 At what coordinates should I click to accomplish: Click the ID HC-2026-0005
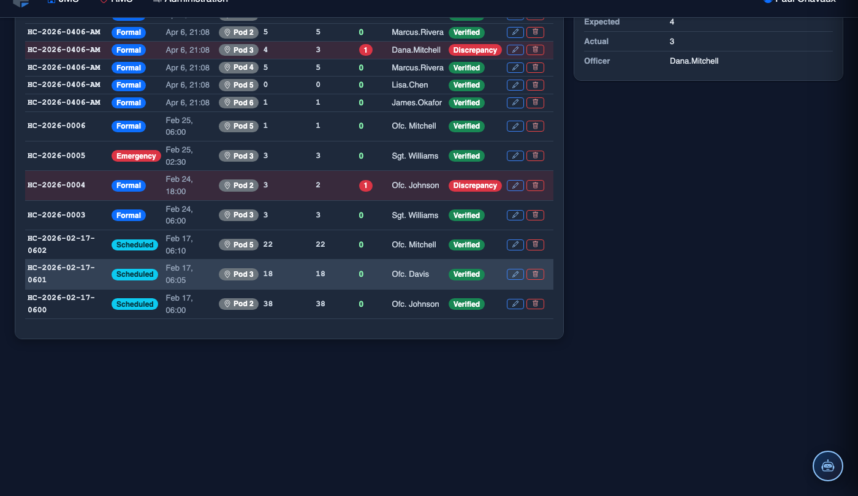tap(56, 156)
